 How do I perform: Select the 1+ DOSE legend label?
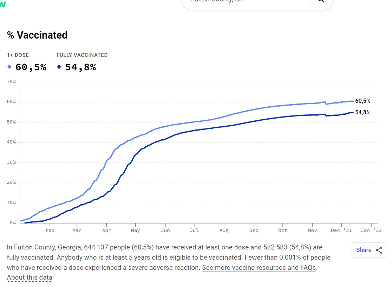[x=18, y=55]
